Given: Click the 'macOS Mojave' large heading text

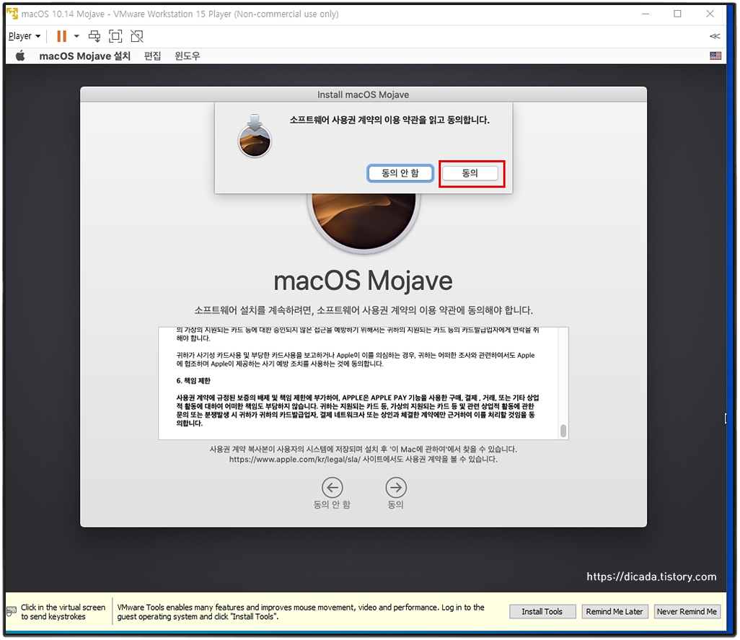Looking at the screenshot, I should point(363,281).
